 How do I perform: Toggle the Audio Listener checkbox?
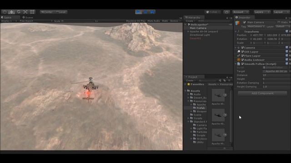pos(242,60)
